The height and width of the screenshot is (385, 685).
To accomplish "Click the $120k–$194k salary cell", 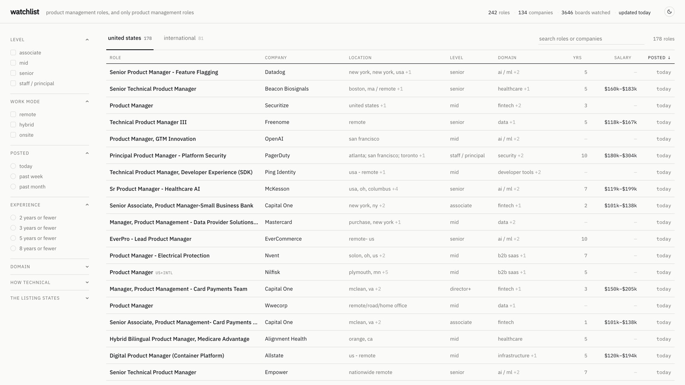I will (620, 356).
